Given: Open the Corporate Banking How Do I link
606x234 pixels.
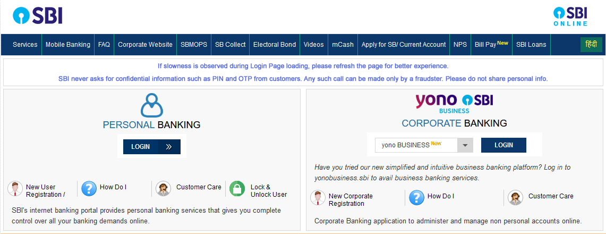Looking at the screenshot, I should click(x=441, y=196).
